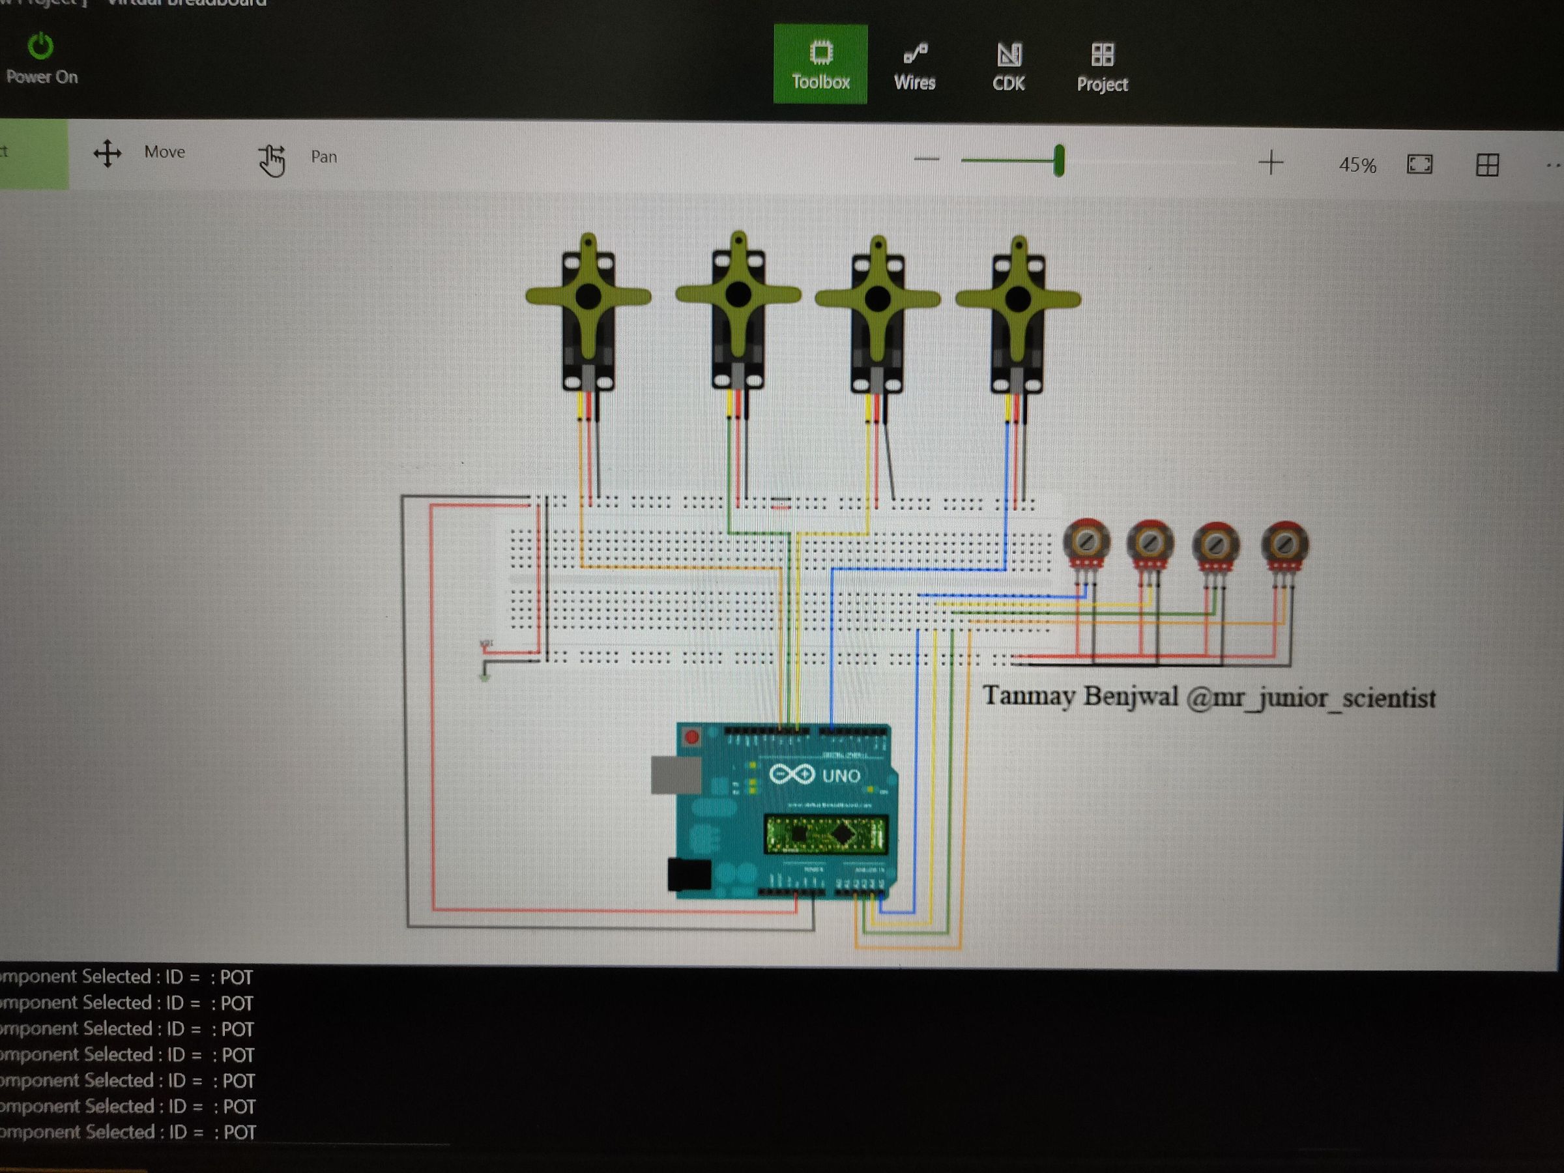Toggle the grid layout icon
Screen dimensions: 1564x1173
(x=1487, y=166)
